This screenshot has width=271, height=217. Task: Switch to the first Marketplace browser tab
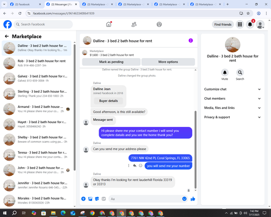(98, 4)
